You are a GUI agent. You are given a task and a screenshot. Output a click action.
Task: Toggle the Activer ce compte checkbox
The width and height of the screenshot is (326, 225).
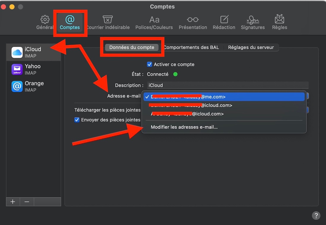click(x=150, y=64)
